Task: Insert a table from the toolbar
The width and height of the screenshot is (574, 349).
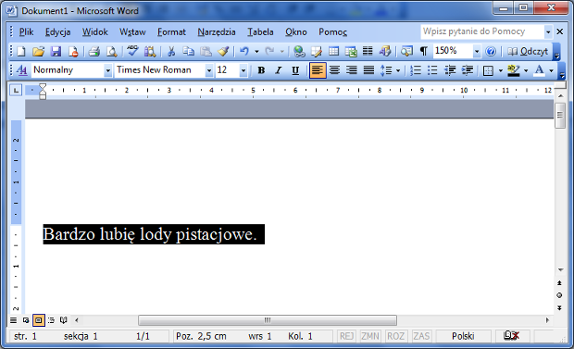Action: (333, 51)
